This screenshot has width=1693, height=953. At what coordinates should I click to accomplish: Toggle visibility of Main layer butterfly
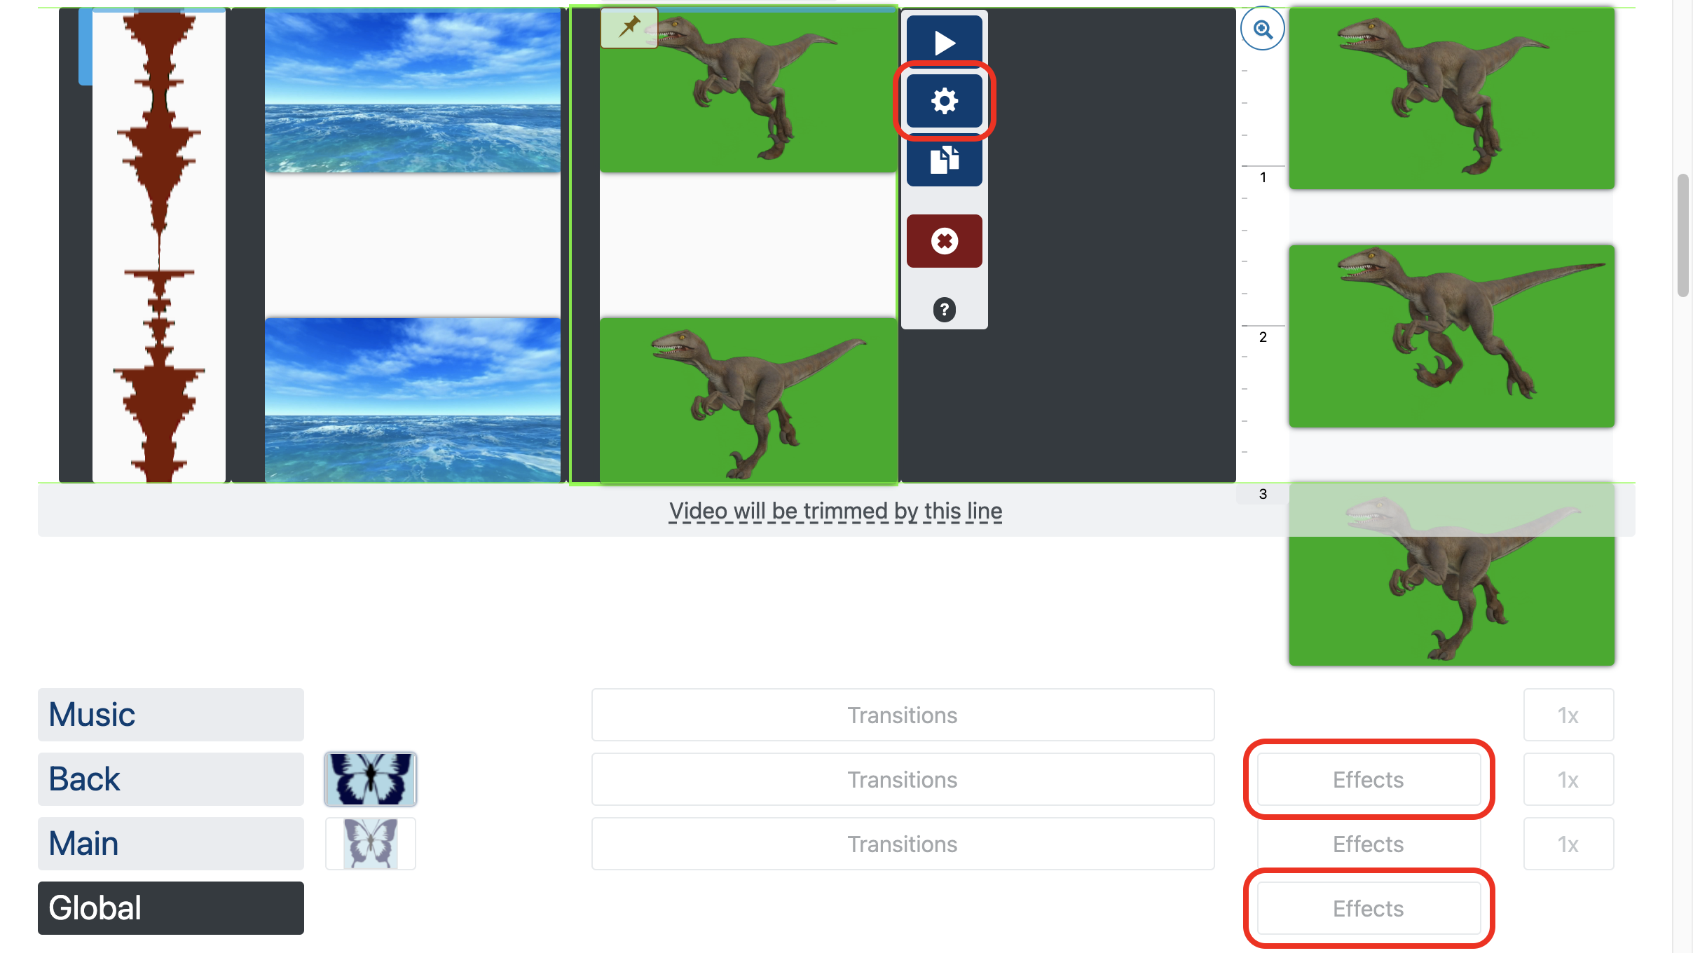370,842
